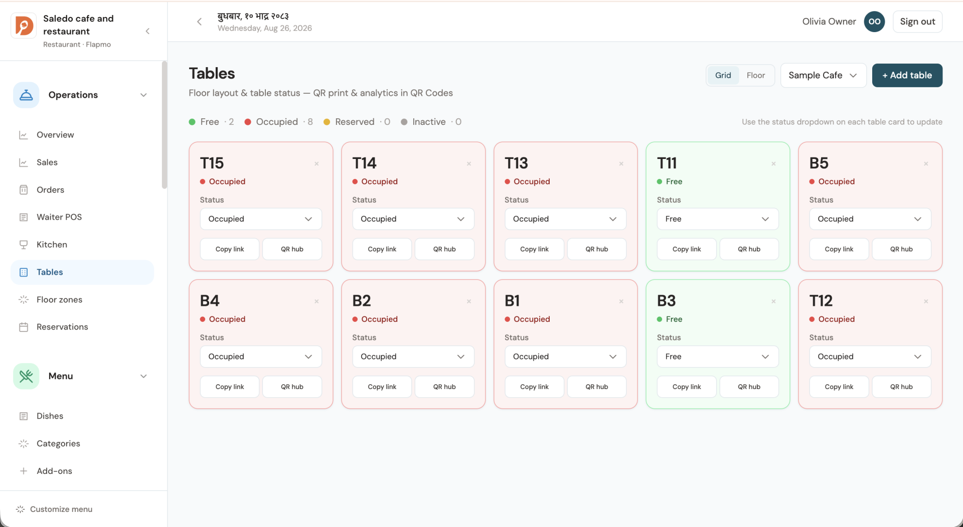Remove table T11 with its x icon

[x=773, y=164]
